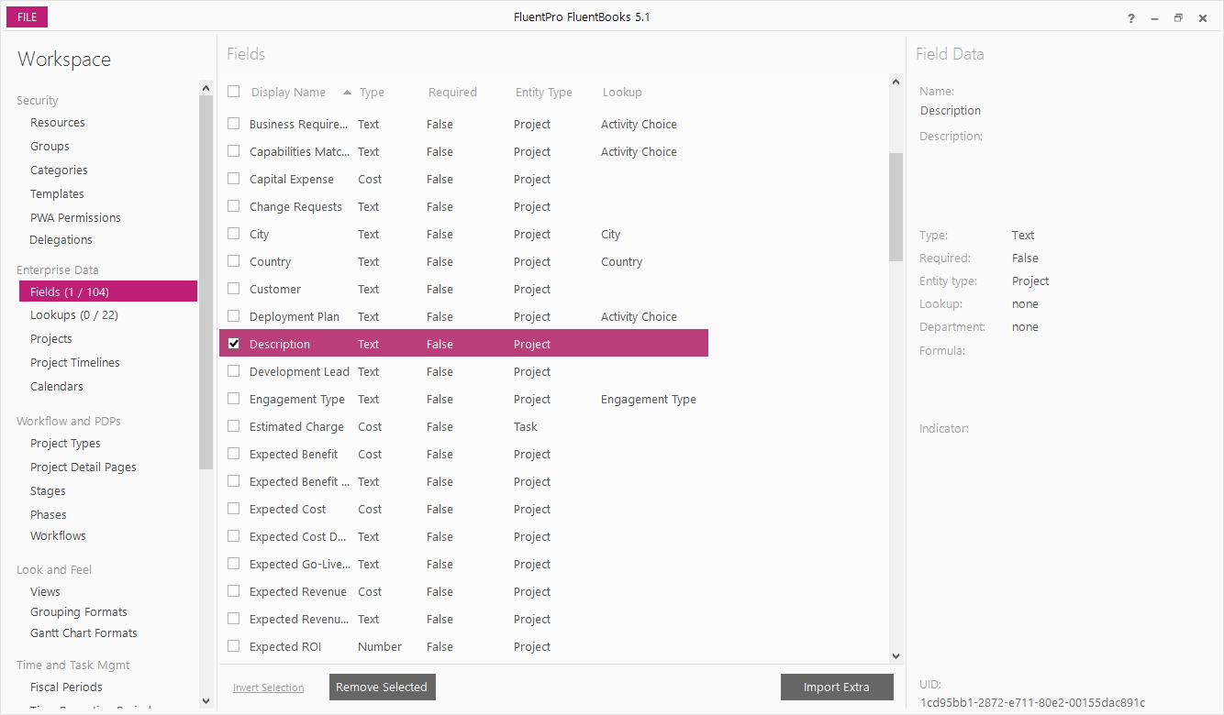Click the UID value in Field Data
The height and width of the screenshot is (715, 1224).
[1032, 703]
